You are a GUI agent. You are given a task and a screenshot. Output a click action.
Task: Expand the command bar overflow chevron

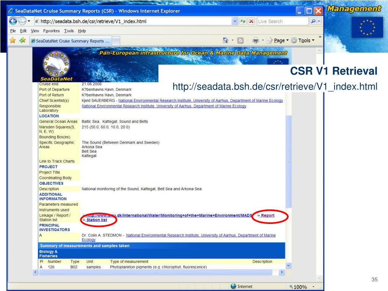tap(320, 37)
